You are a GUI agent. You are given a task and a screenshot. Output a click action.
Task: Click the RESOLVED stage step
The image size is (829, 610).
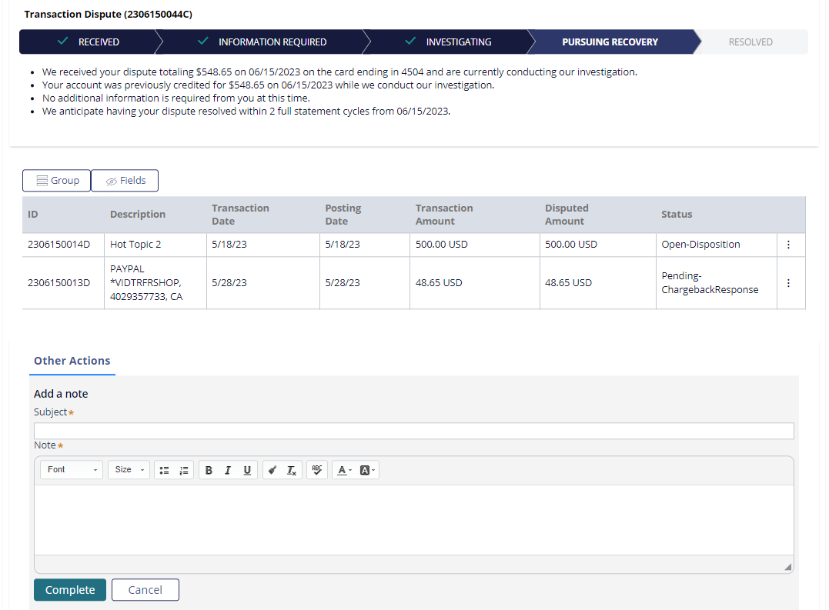point(750,42)
